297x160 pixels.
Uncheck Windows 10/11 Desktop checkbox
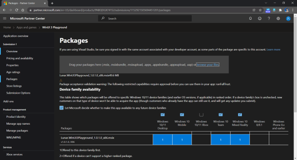point(163,115)
